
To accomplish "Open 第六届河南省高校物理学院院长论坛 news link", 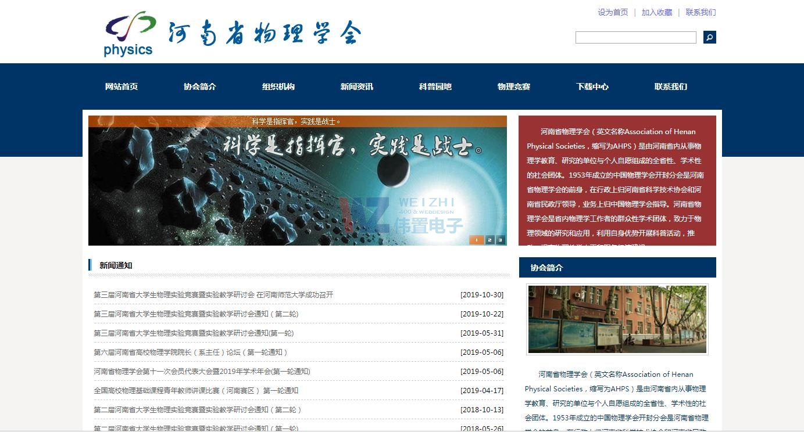I will pos(191,352).
